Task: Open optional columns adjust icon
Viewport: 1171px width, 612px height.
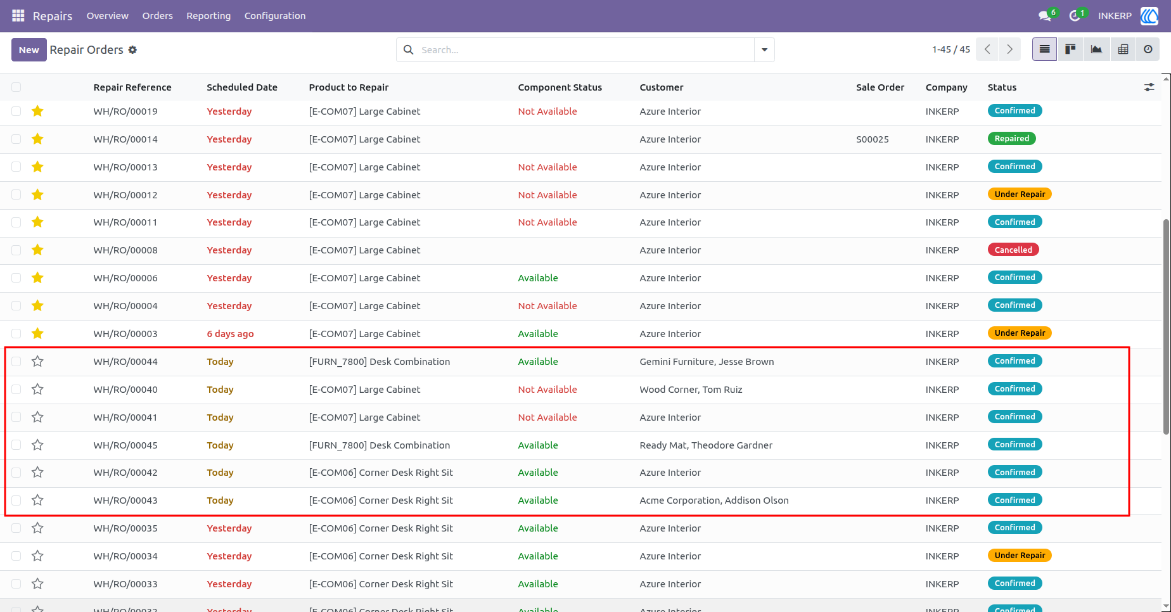Action: 1149,87
